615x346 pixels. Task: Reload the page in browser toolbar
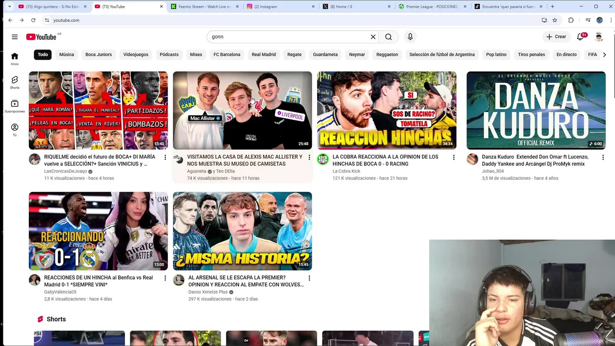coord(33,20)
